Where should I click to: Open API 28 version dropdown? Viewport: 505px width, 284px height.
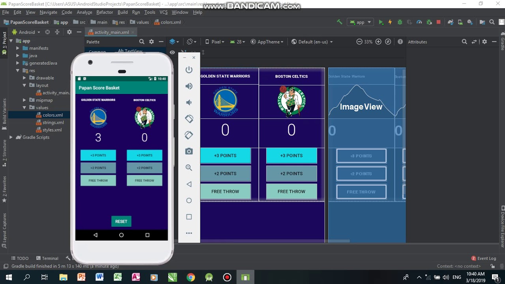[238, 41]
